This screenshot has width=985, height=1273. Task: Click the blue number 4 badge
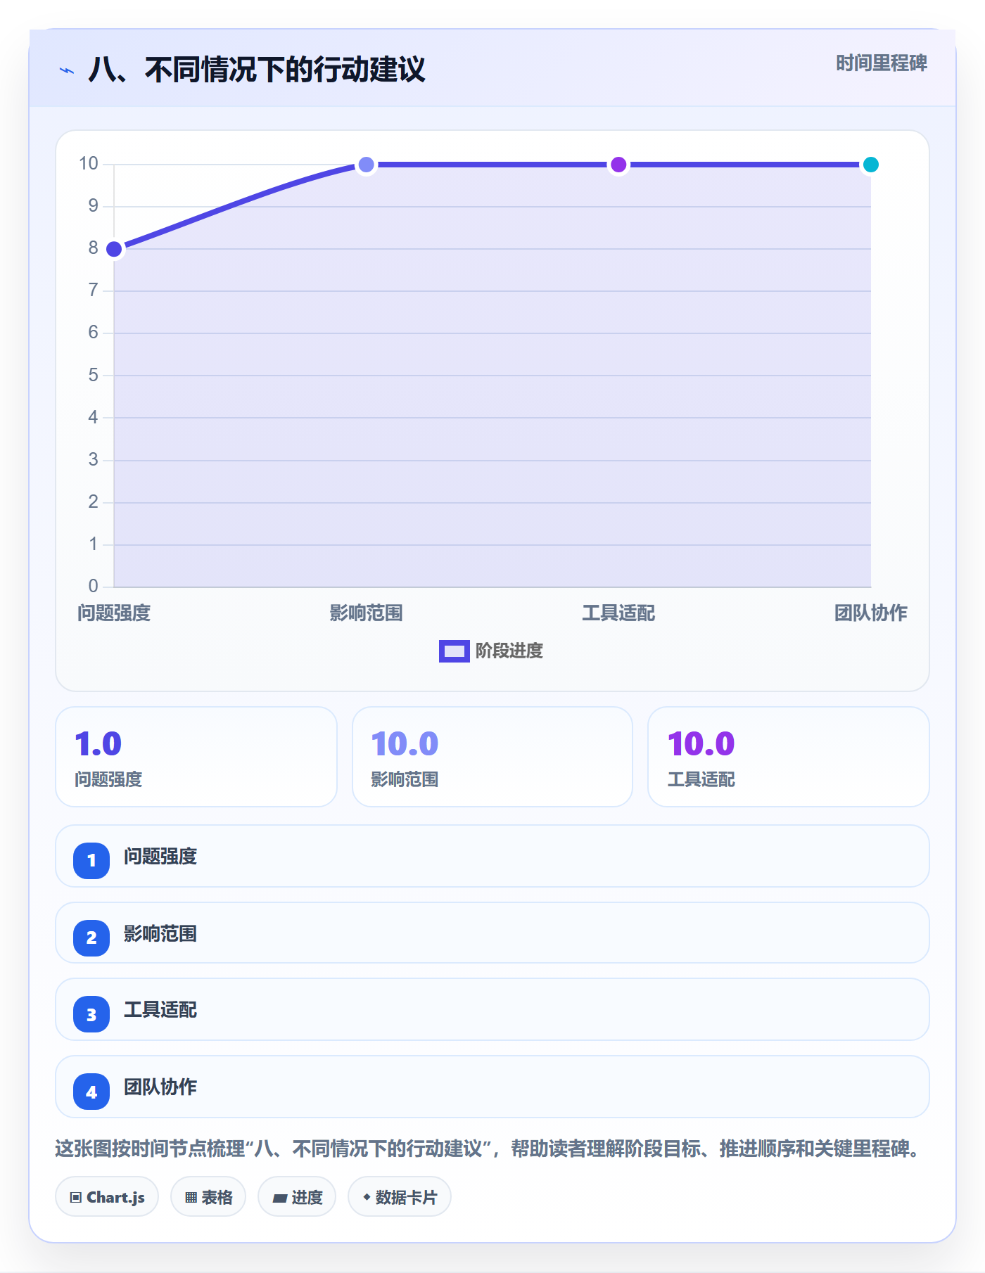91,1092
